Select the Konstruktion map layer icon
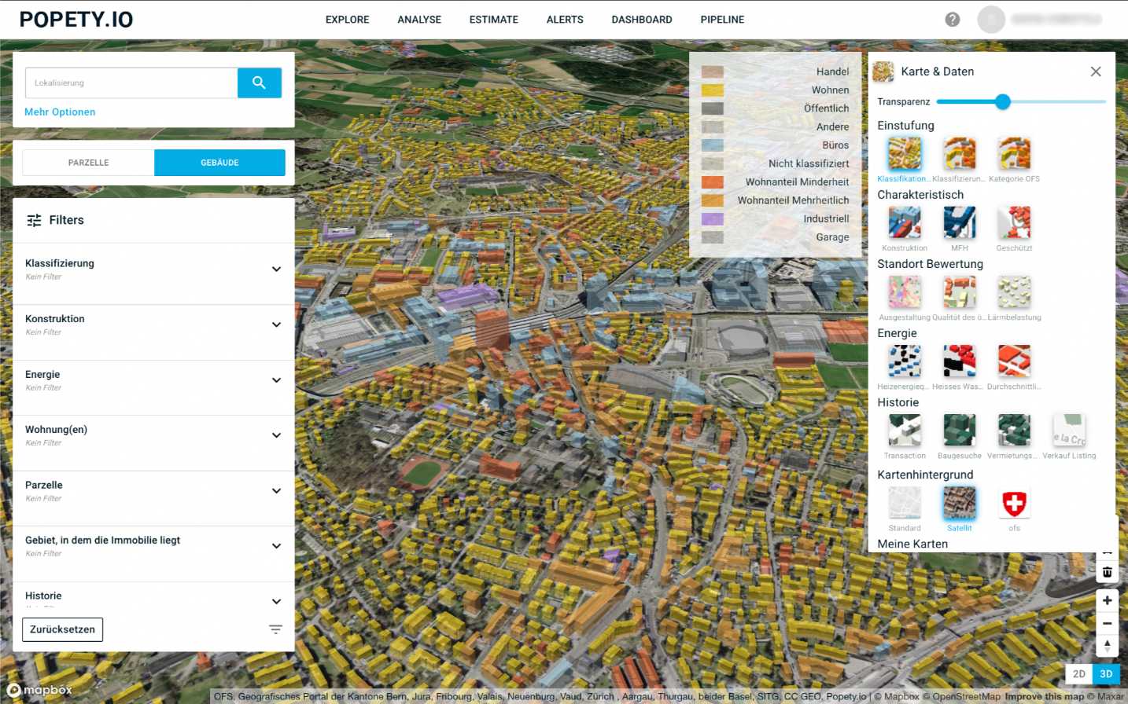1128x704 pixels. tap(904, 223)
